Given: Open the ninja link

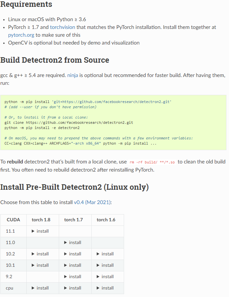Looking at the screenshot, I should [x=72, y=75].
